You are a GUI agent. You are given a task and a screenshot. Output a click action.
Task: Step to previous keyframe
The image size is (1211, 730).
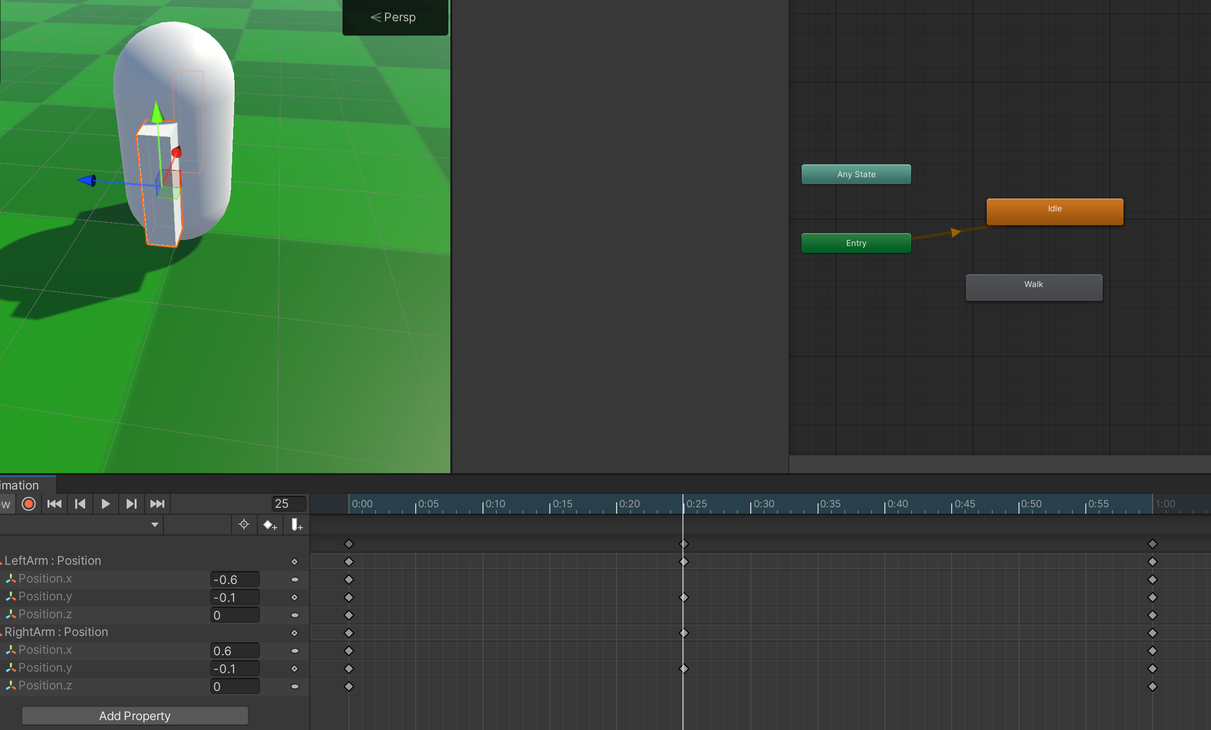coord(80,504)
